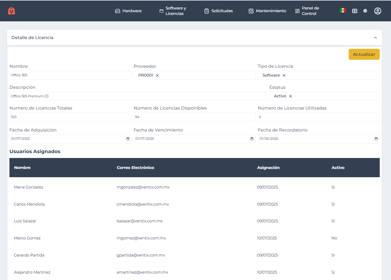Click the Mexico flag language icon

tap(343, 10)
